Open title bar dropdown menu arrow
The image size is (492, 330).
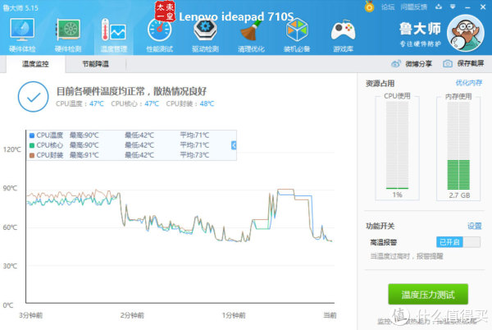coord(453,7)
